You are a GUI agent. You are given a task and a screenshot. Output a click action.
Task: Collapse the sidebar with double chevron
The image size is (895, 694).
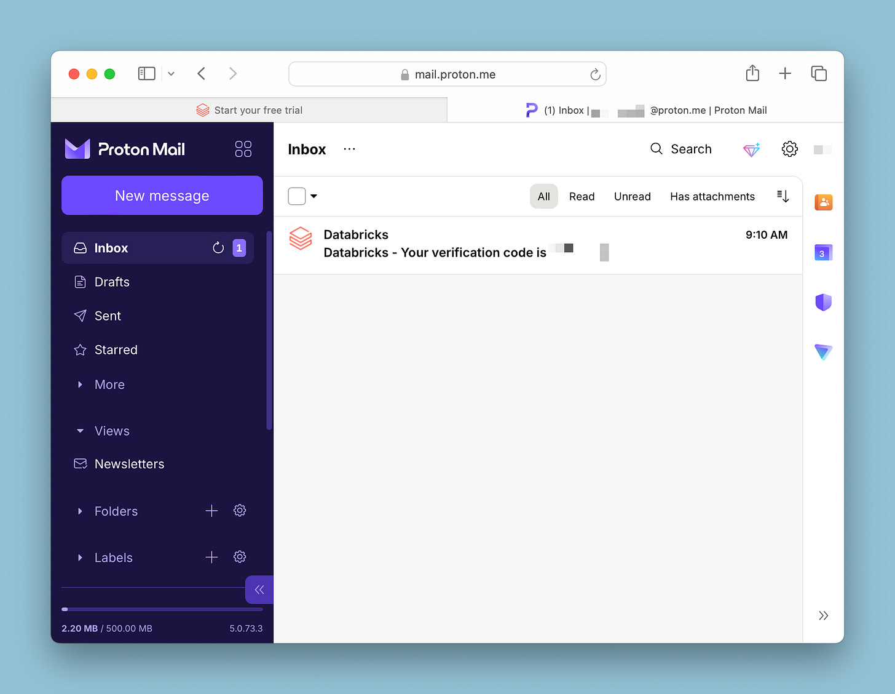(x=259, y=589)
